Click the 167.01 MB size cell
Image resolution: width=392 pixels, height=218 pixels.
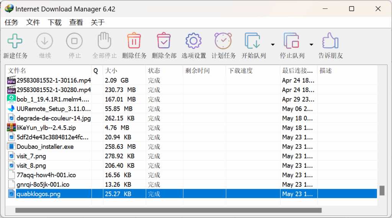pyautogui.click(x=120, y=99)
